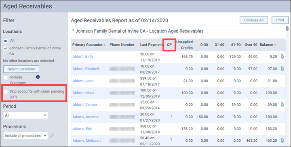
Task: Open the Adams, Eric guarantor link
Action: click(x=82, y=129)
